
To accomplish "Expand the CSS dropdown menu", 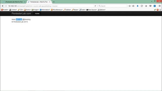I will click(21, 10).
